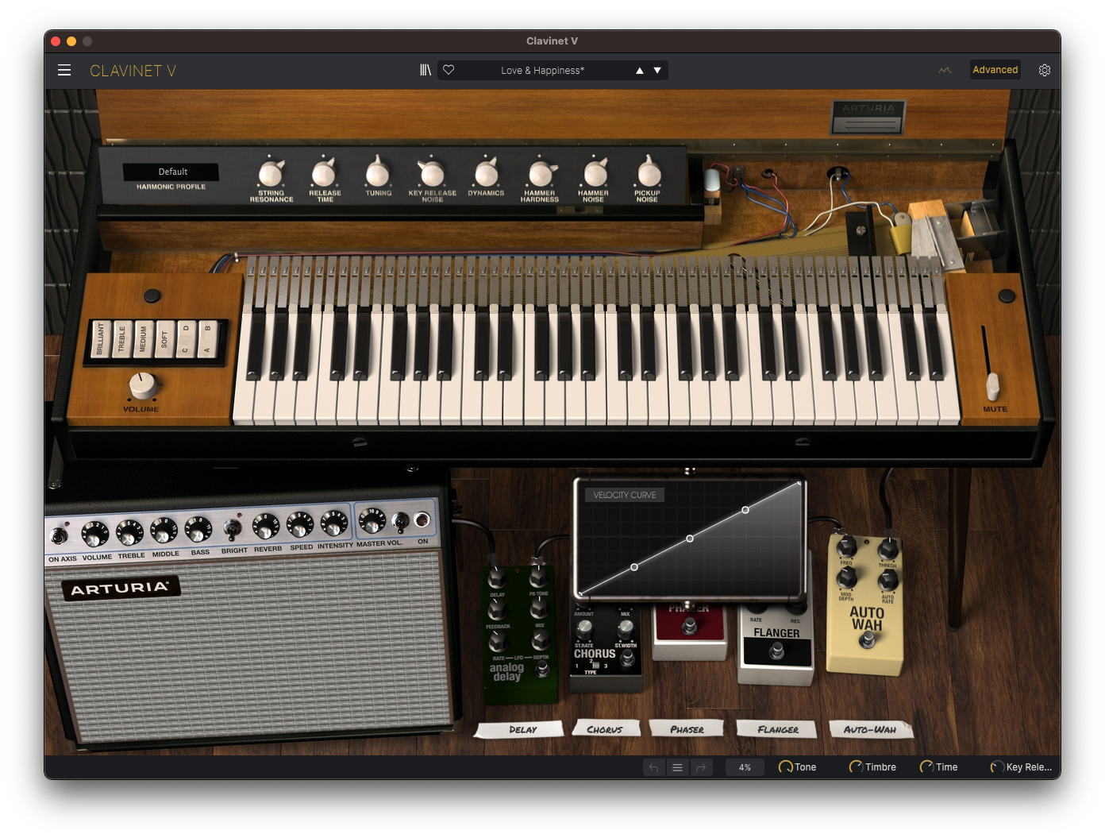Click the Auto Wah Freq knob
Screen dimensions: 1105x838
point(847,548)
